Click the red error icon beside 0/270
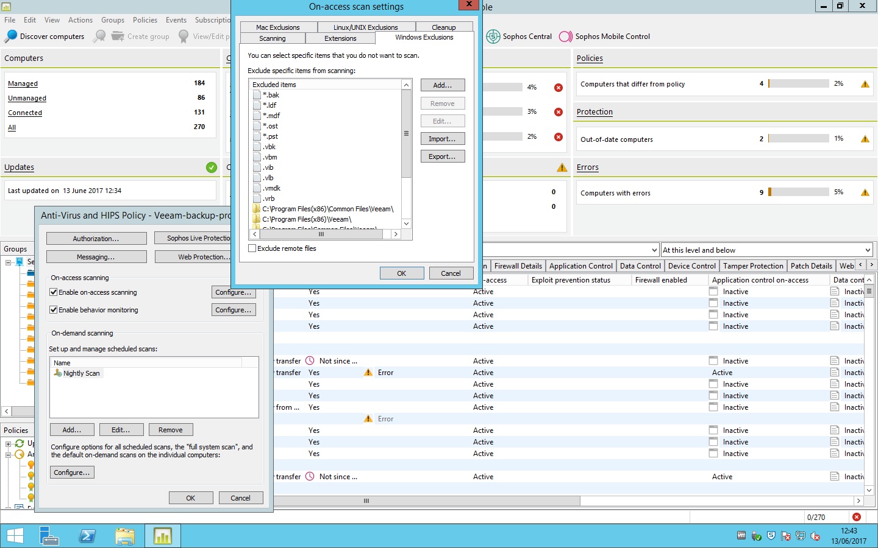Viewport: 878px width, 548px height. (x=857, y=517)
